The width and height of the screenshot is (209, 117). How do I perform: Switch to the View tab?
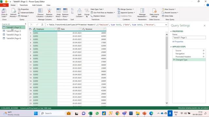pos(48,5)
